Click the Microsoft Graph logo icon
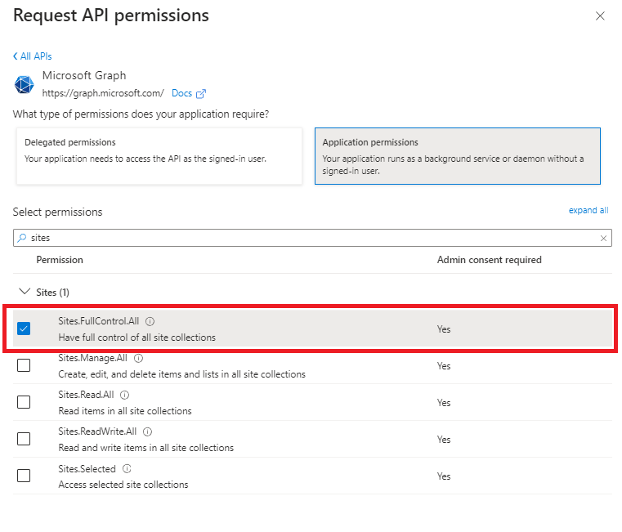The width and height of the screenshot is (622, 532). click(24, 84)
